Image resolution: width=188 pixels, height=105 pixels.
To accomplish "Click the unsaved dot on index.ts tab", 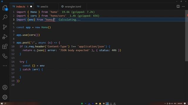I will [31, 6].
